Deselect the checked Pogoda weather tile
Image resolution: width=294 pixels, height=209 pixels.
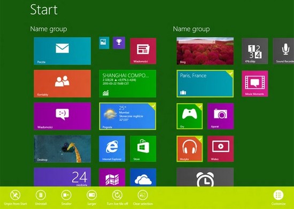pos(128,116)
